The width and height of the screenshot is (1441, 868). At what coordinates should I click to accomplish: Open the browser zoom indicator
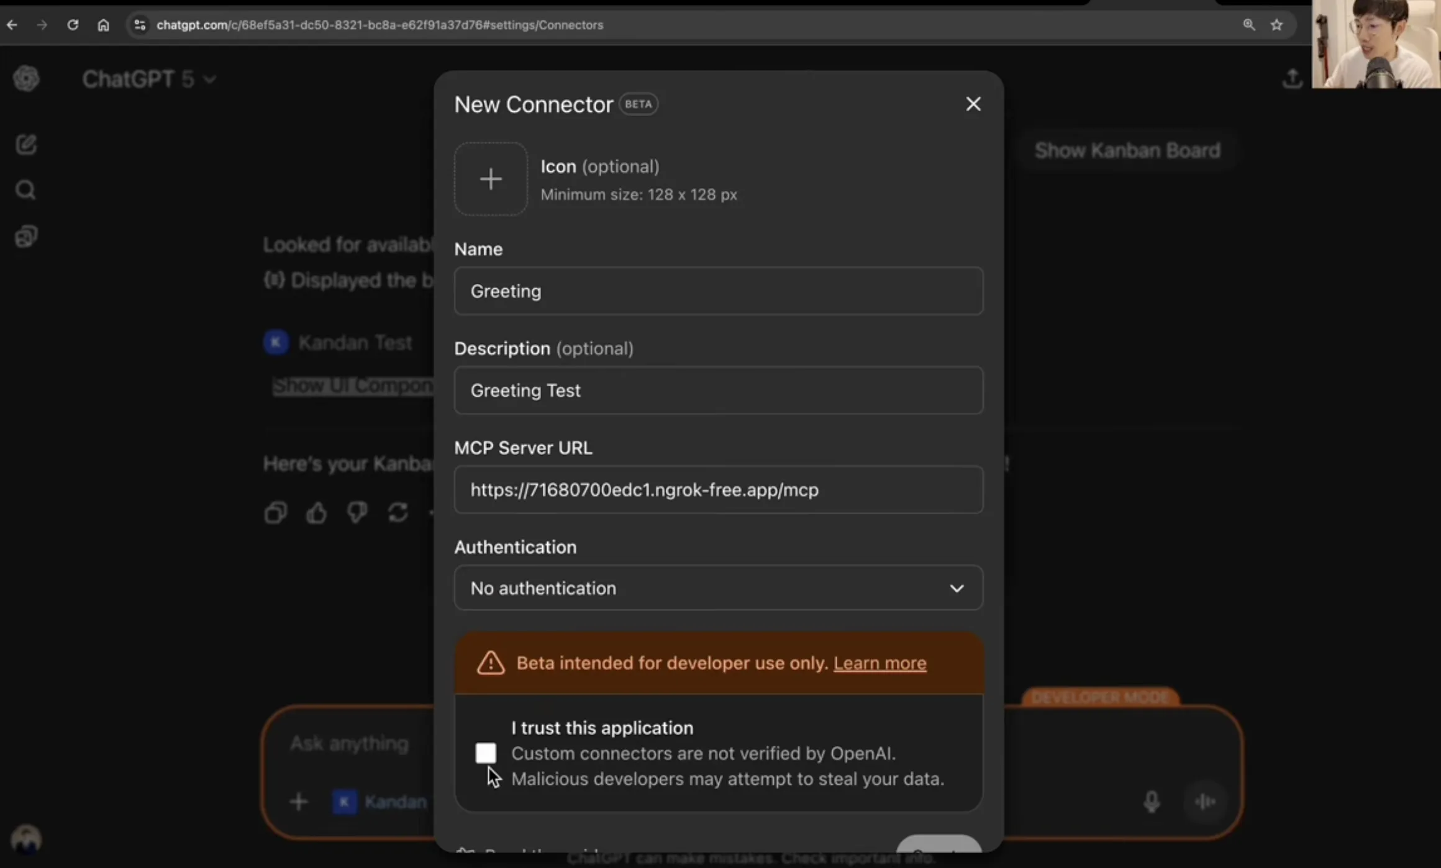click(1248, 25)
